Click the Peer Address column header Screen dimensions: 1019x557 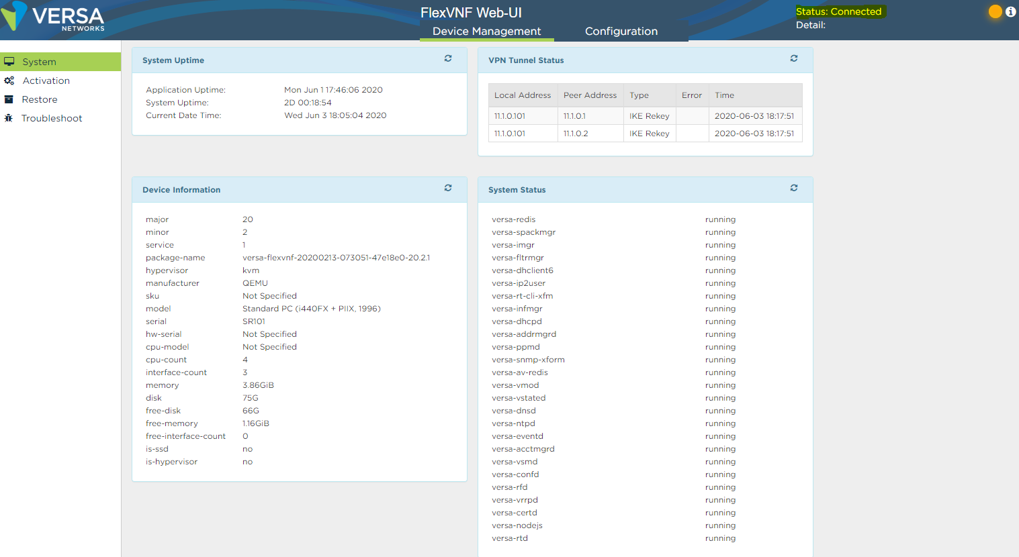pyautogui.click(x=590, y=95)
